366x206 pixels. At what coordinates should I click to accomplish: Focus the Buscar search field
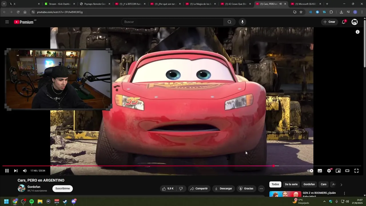172,22
